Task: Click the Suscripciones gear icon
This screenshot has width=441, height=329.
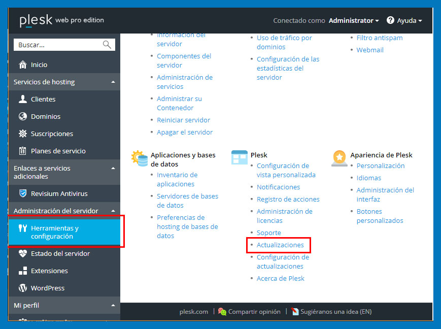Action: point(22,134)
